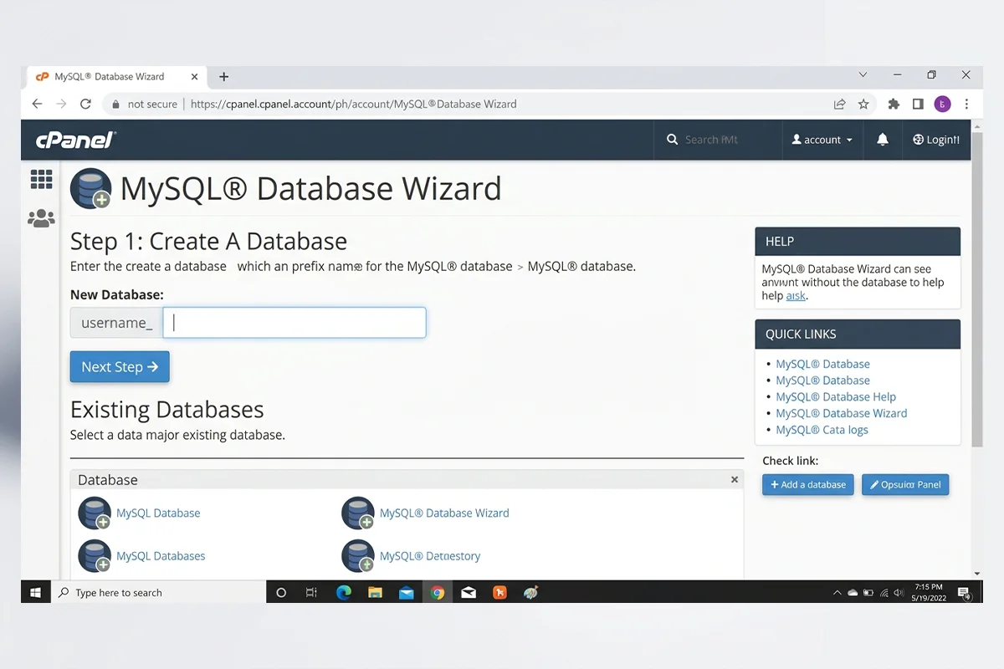Open the purple Chrome profile avatar
This screenshot has width=1004, height=669.
(x=942, y=104)
